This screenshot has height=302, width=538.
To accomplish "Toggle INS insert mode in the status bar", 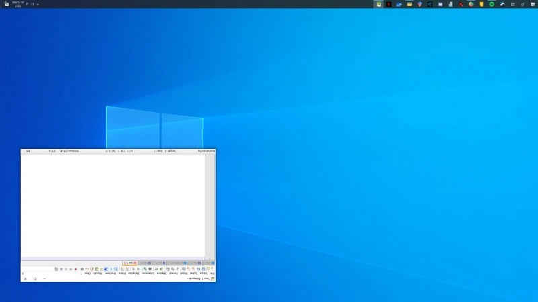I will click(x=28, y=151).
